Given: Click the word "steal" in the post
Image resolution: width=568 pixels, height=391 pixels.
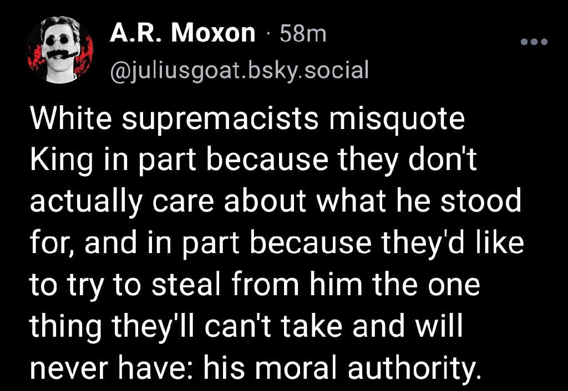Looking at the screenshot, I should 186,284.
